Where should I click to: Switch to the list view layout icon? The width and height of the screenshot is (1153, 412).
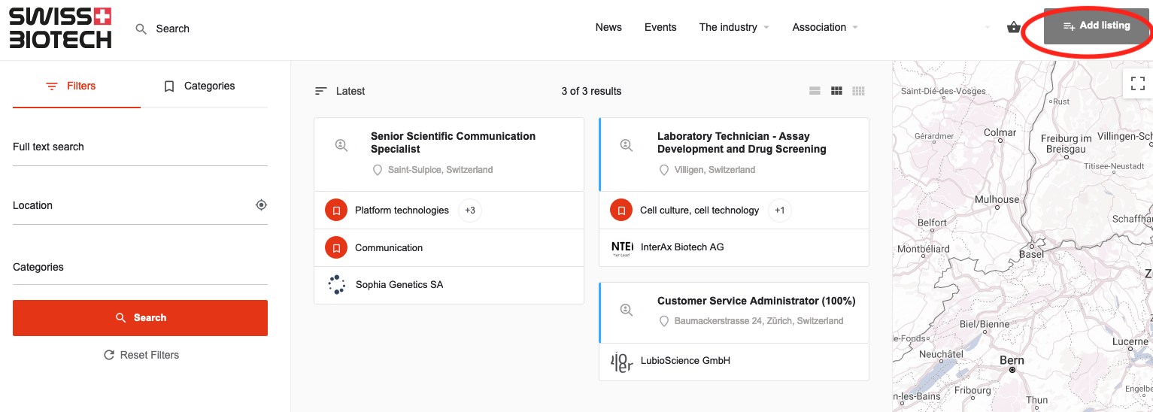pos(815,91)
